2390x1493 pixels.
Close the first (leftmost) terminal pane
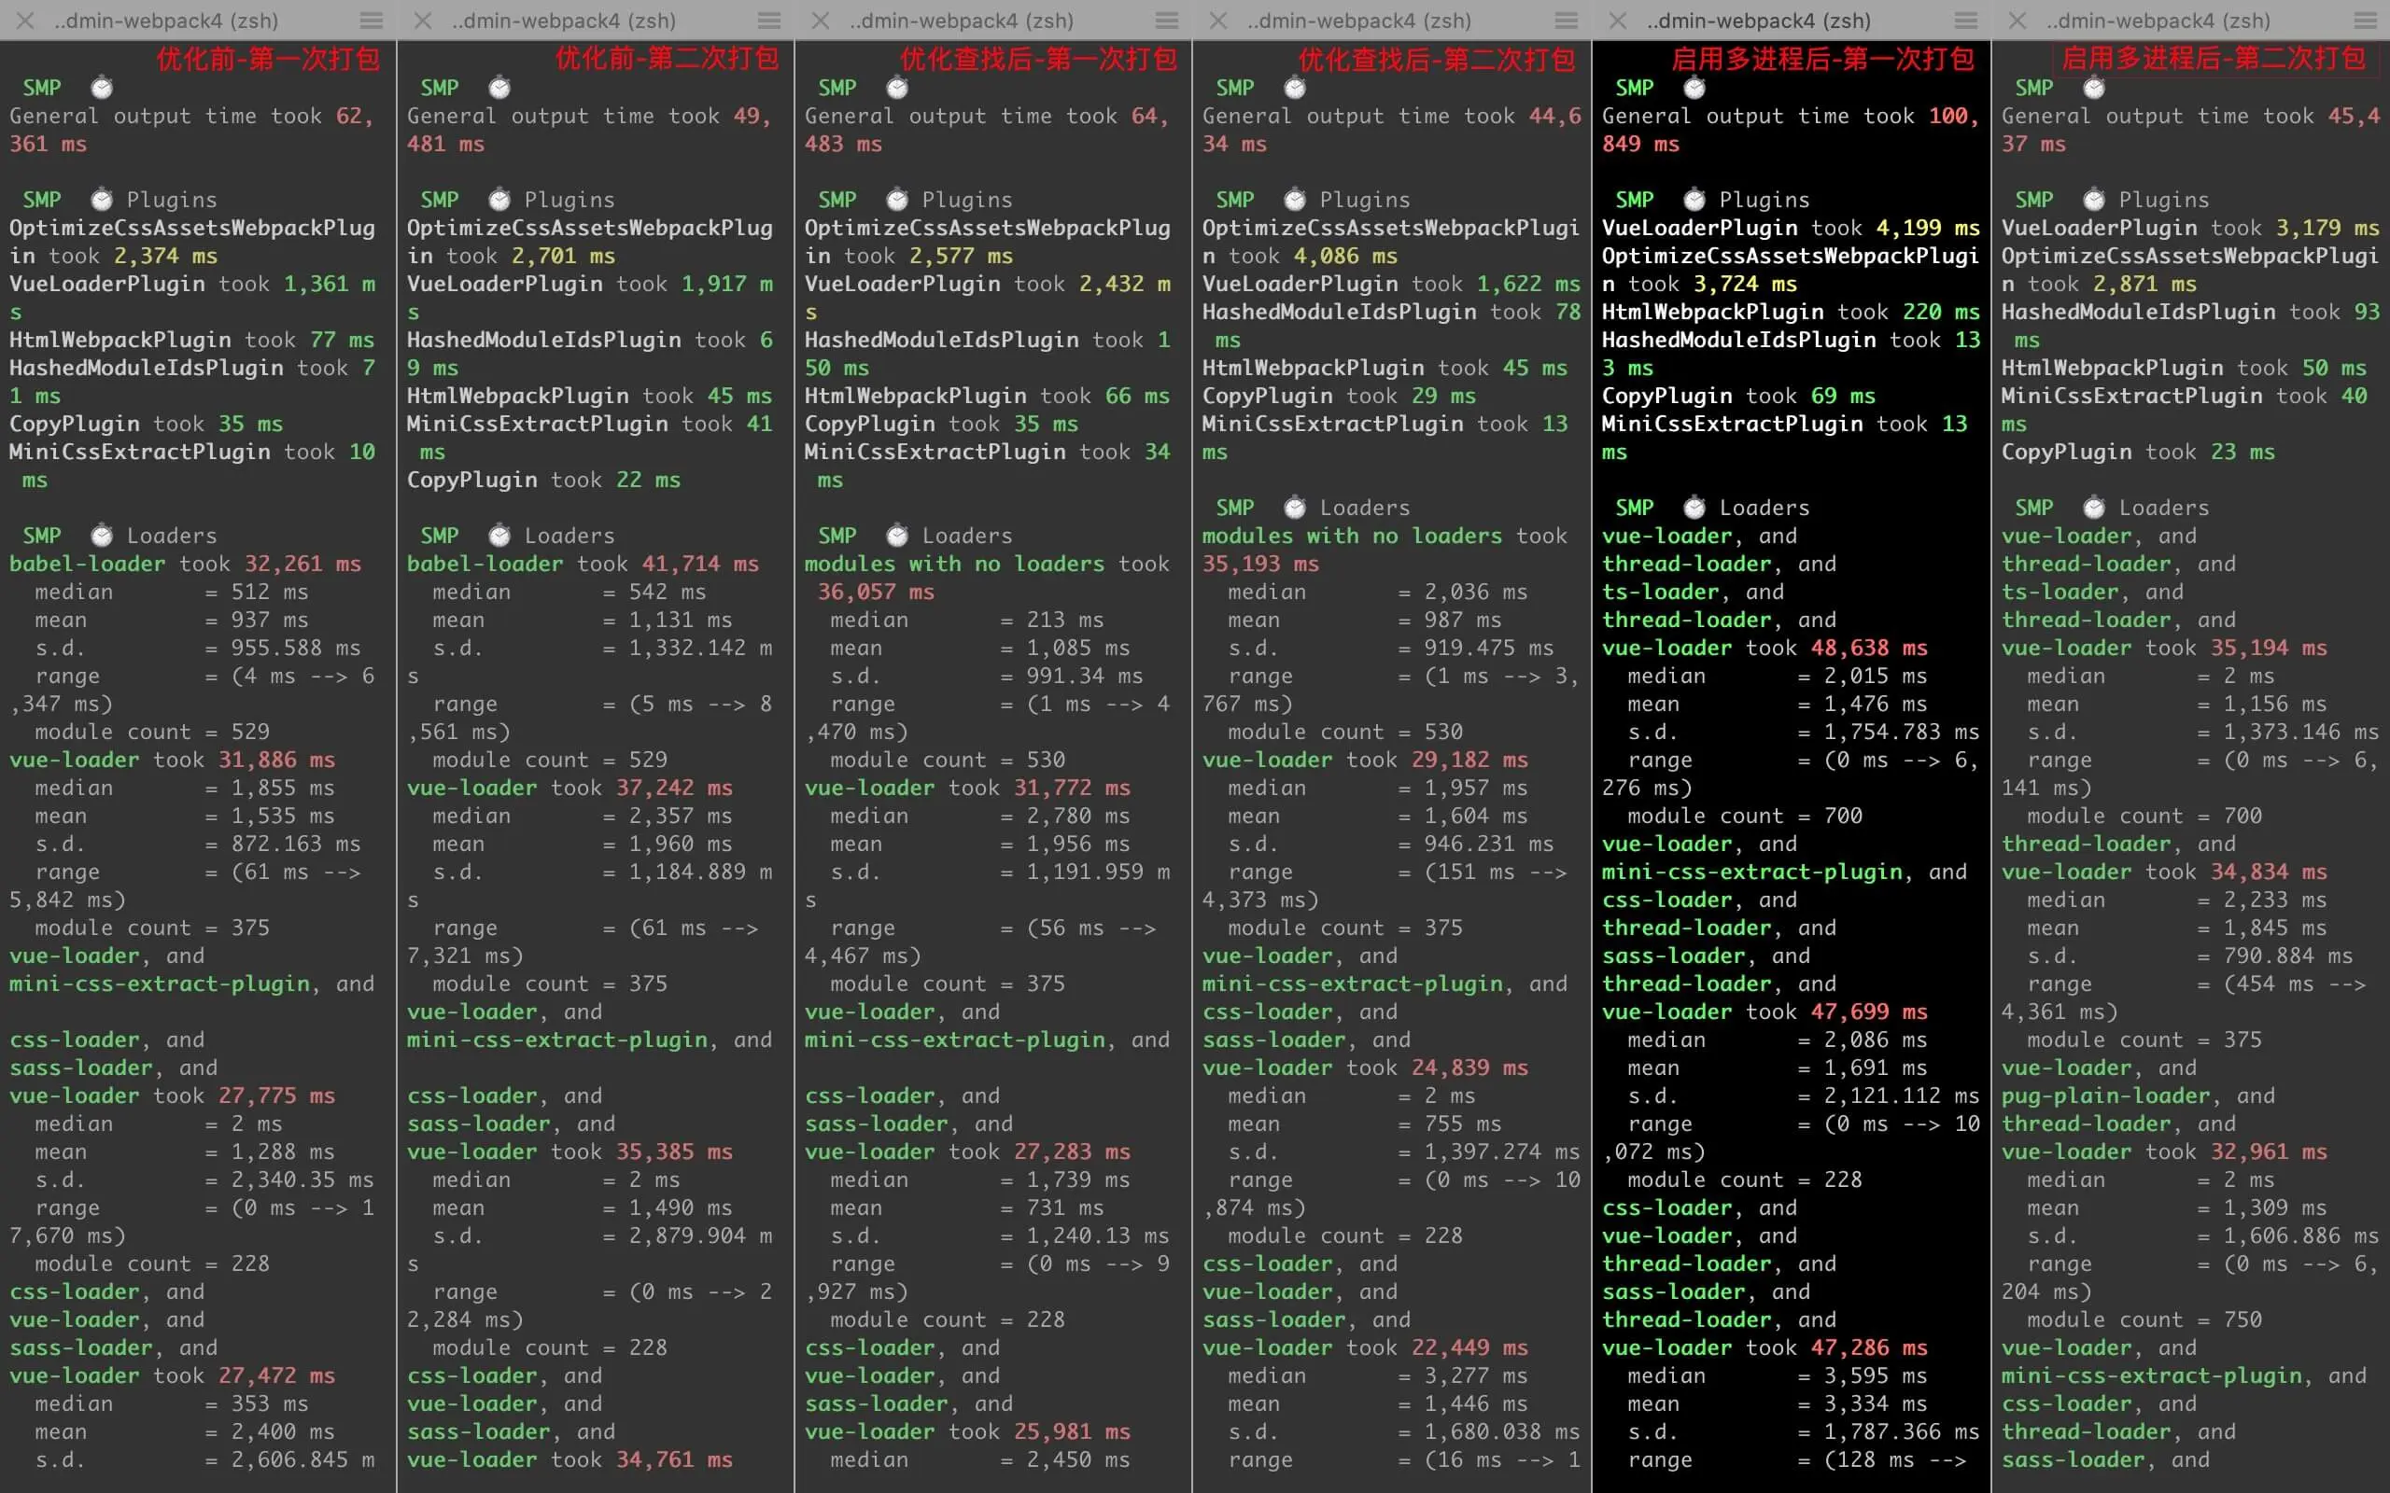click(x=26, y=20)
